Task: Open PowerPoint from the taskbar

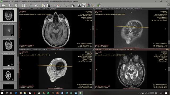Action: (x=57, y=93)
